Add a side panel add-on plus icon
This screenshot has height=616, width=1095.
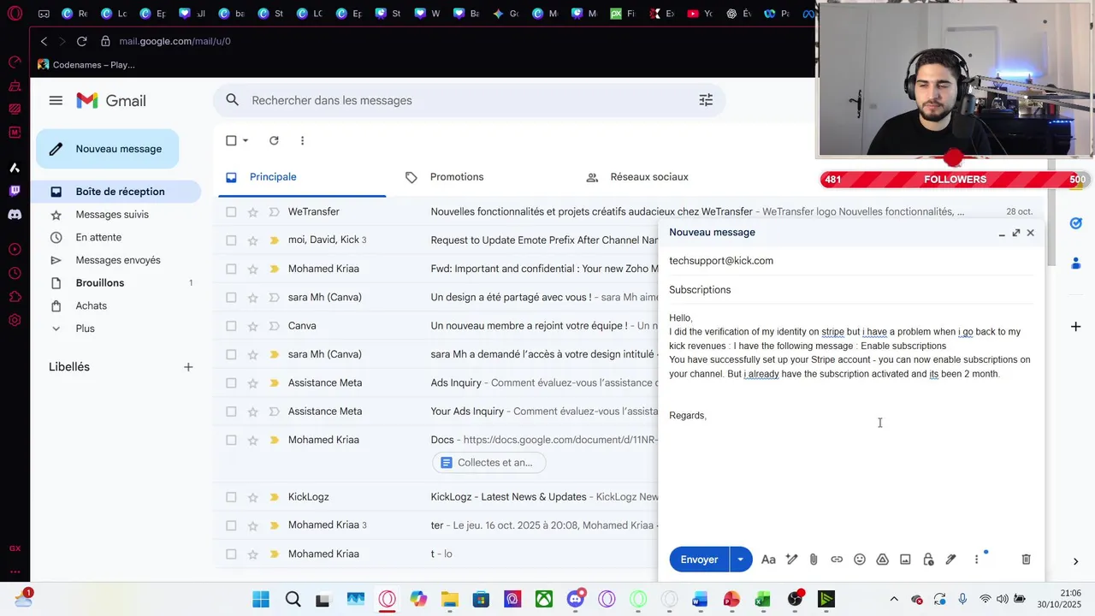1076,326
